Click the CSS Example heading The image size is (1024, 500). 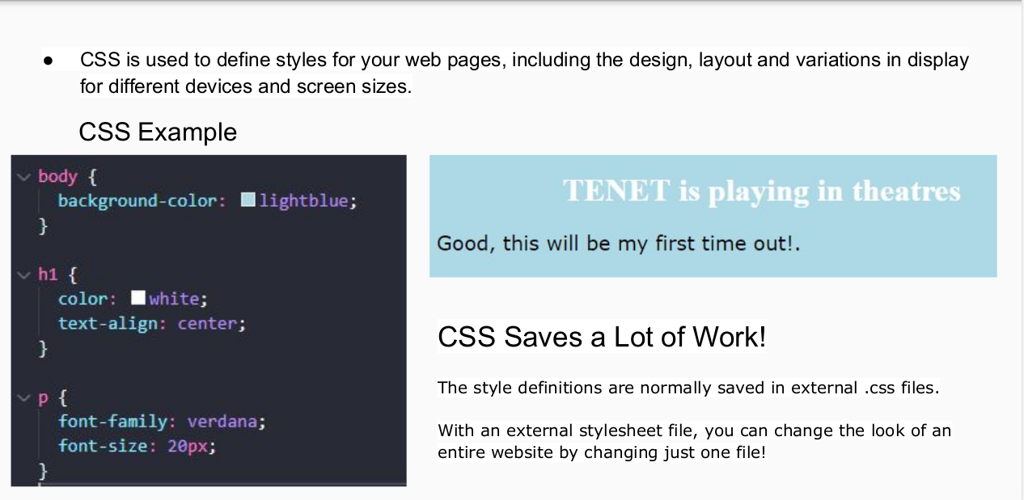click(x=158, y=132)
